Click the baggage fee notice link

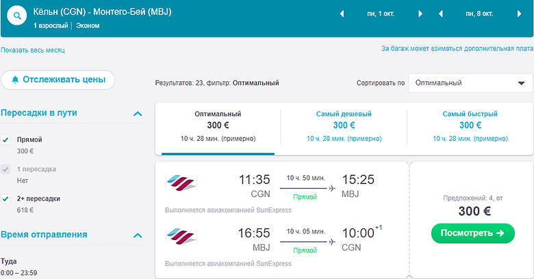coord(457,49)
